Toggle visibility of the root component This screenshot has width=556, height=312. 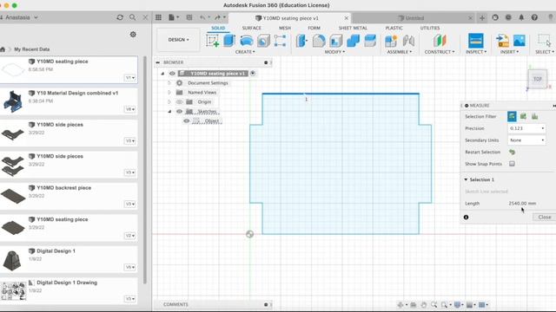(x=172, y=73)
